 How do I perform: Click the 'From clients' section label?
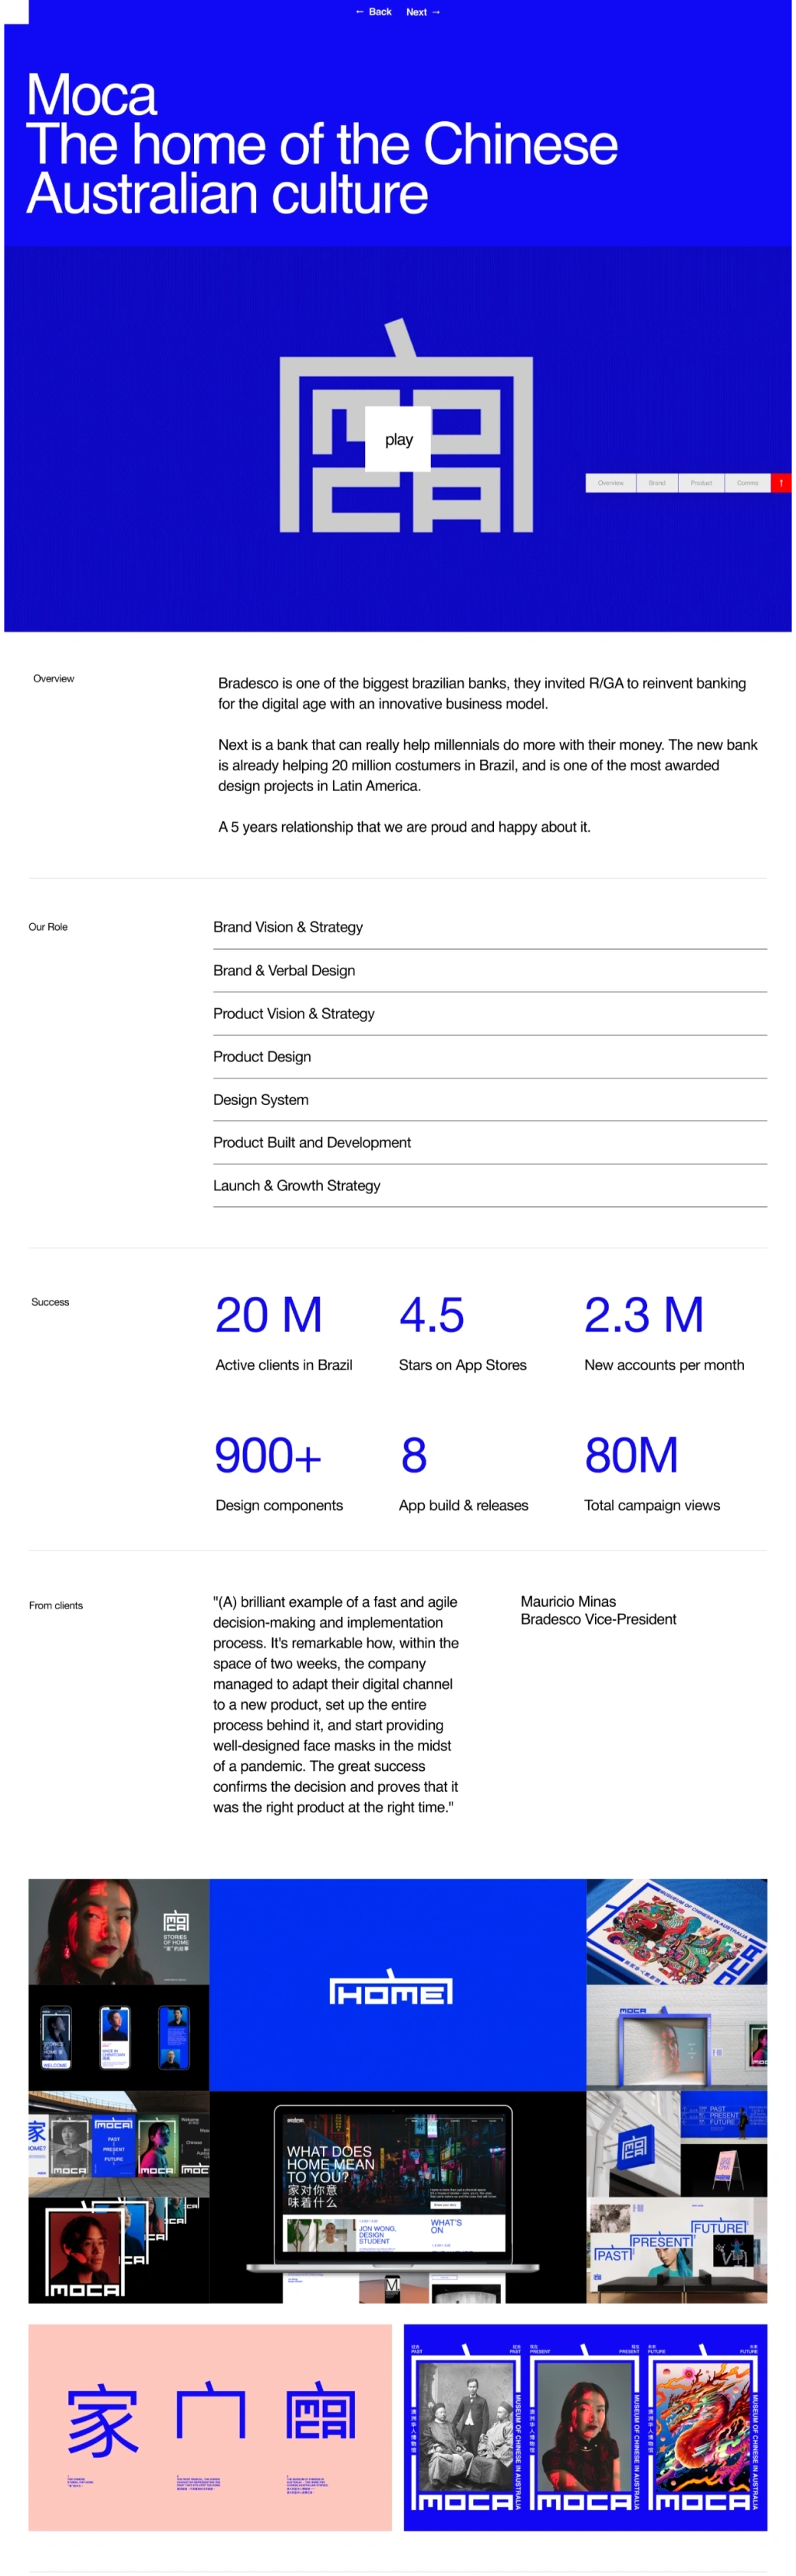point(56,1605)
